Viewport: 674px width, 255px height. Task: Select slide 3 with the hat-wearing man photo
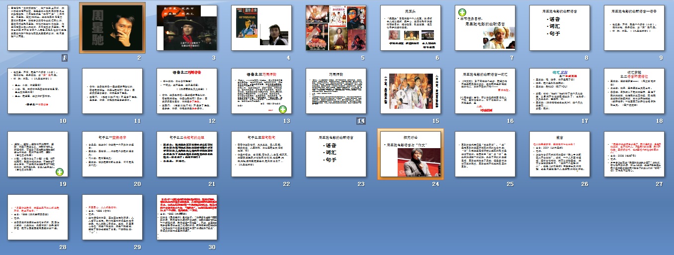click(x=187, y=27)
